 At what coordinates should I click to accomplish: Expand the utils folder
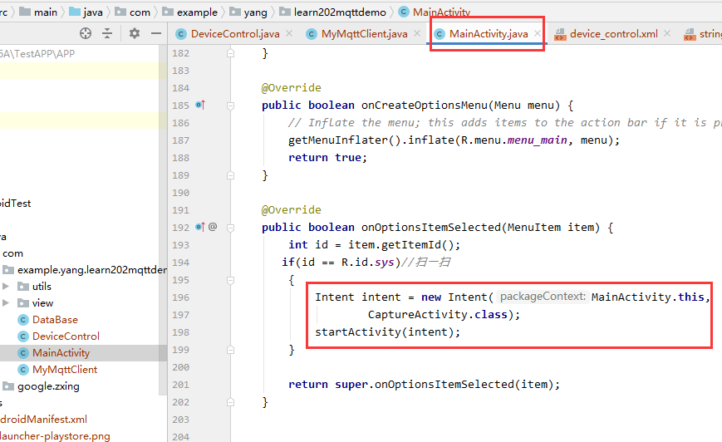[6, 286]
